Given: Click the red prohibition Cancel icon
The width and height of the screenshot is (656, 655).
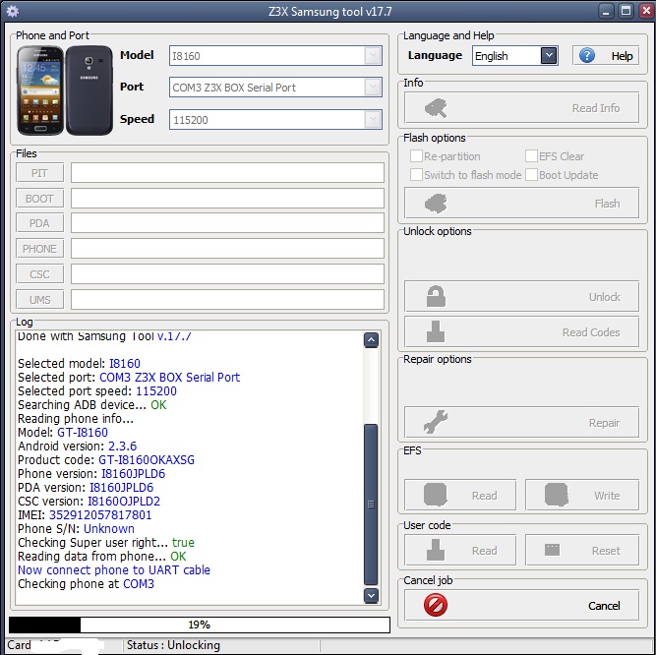Looking at the screenshot, I should pyautogui.click(x=436, y=605).
